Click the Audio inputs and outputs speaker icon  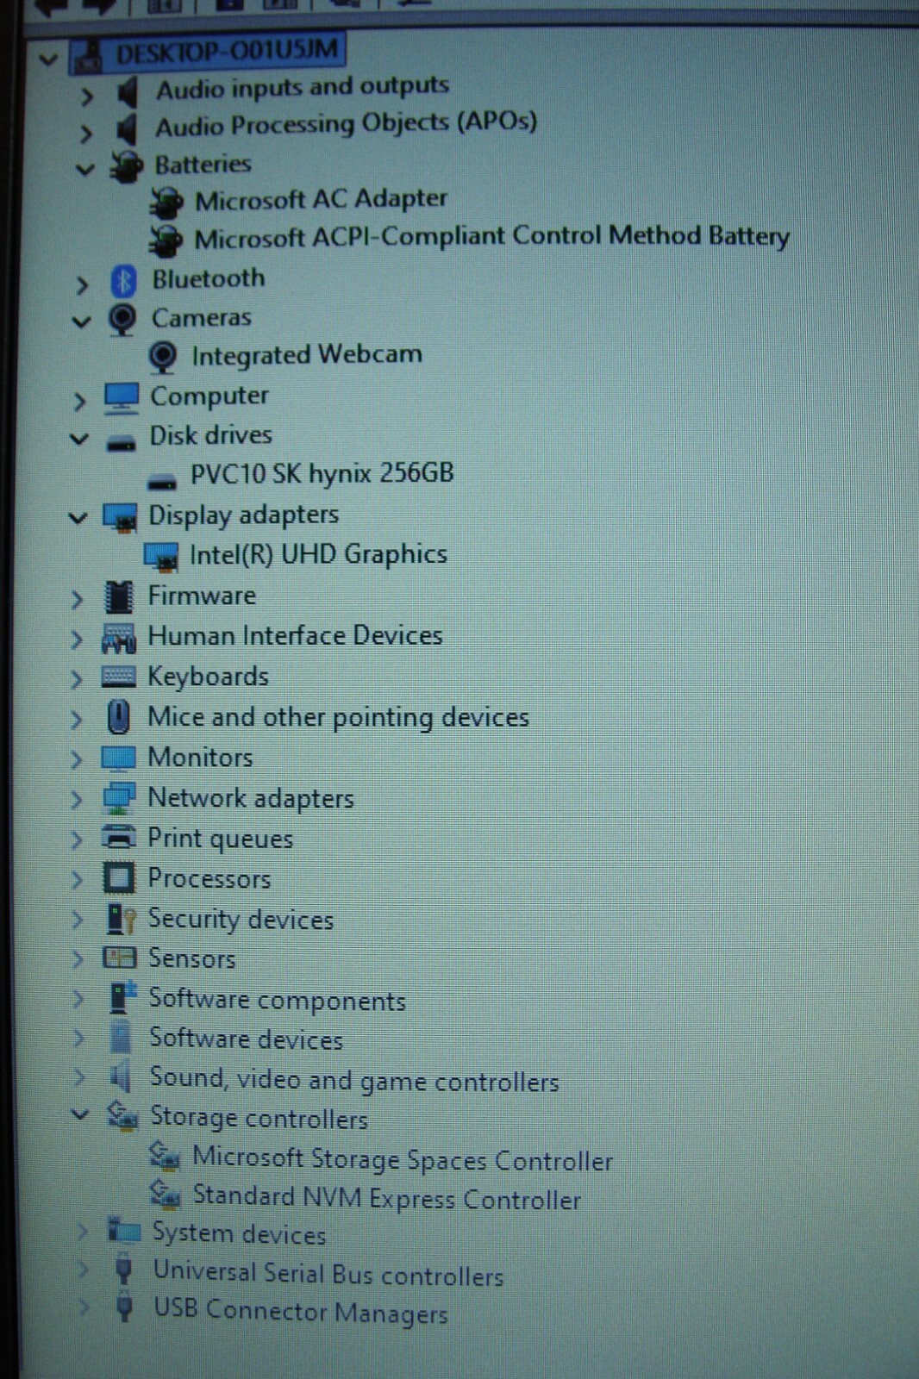127,91
